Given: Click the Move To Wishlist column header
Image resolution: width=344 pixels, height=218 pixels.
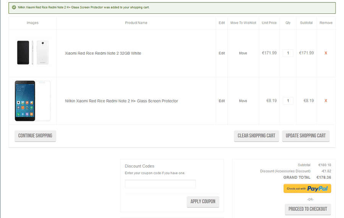Looking at the screenshot, I should click(243, 23).
